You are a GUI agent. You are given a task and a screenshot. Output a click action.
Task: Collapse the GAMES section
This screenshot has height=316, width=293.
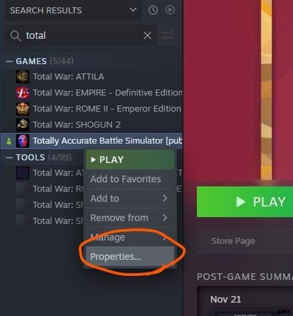(x=9, y=61)
